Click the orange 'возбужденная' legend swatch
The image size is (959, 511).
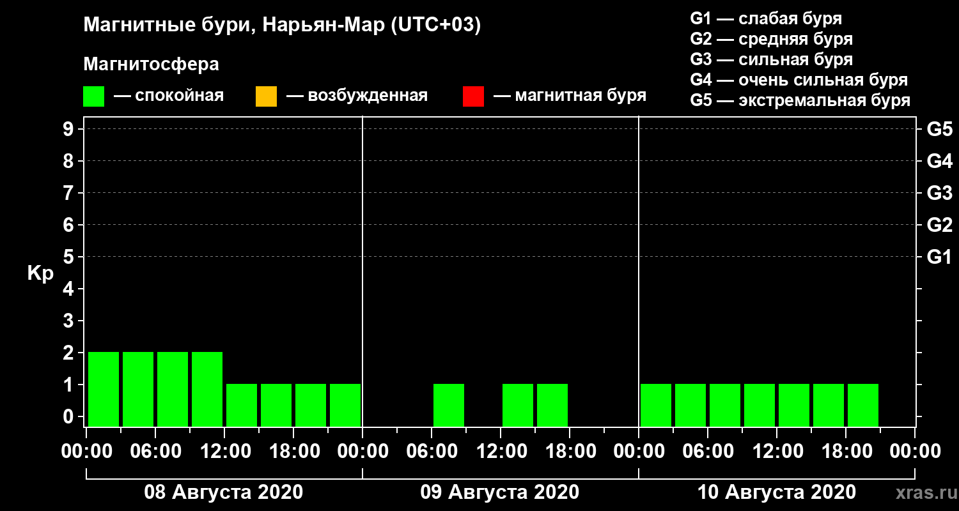(x=266, y=96)
